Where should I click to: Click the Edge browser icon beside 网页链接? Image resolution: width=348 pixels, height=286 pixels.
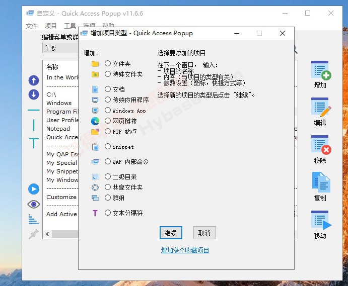click(x=95, y=121)
